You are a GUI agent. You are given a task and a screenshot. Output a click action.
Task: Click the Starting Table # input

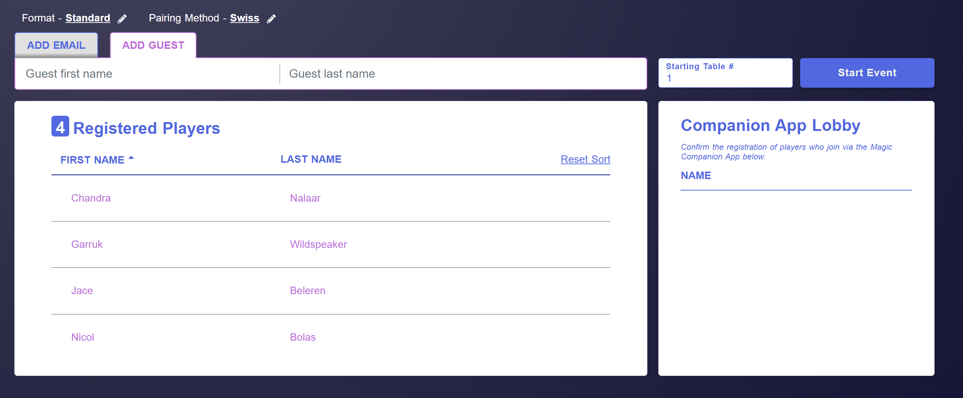pos(725,73)
